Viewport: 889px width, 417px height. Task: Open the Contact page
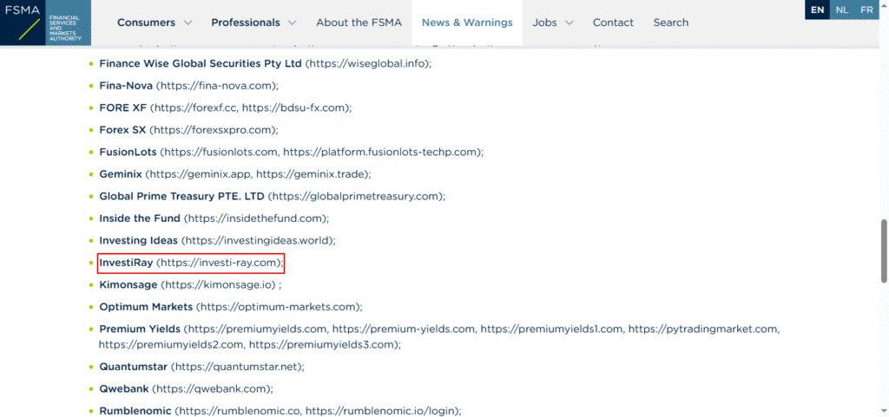click(613, 23)
